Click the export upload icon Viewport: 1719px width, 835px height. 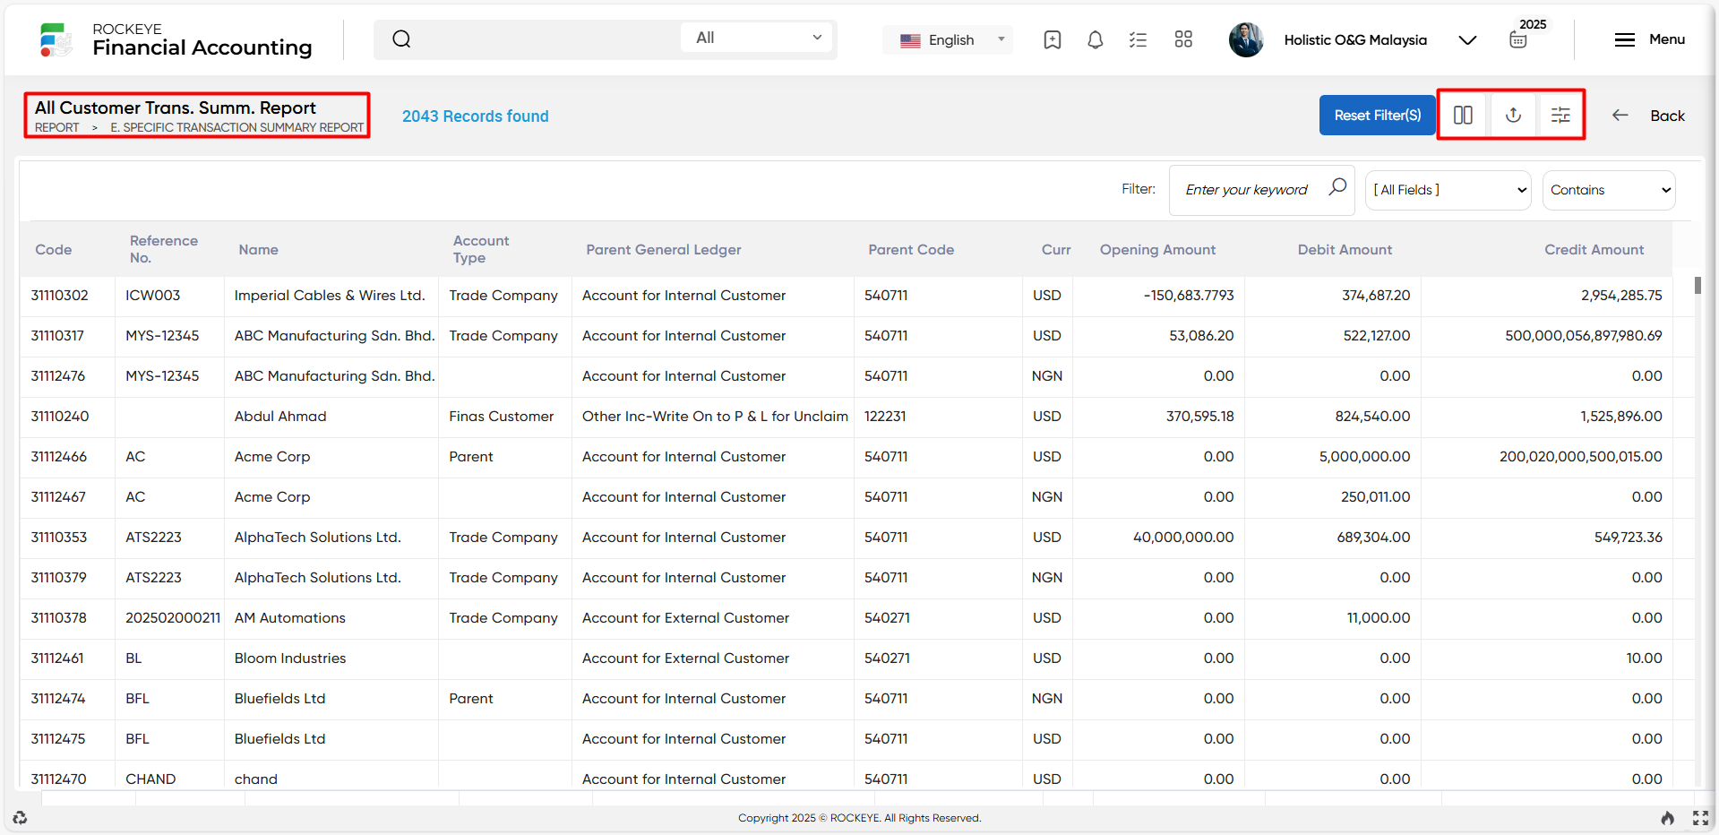1513,115
